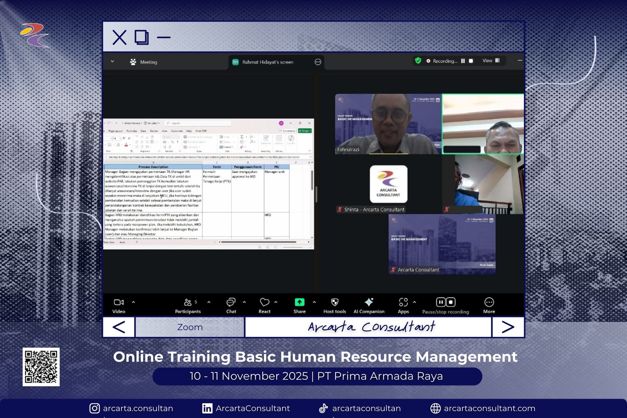
Task: Click the green Share screen icon
Action: tap(299, 302)
